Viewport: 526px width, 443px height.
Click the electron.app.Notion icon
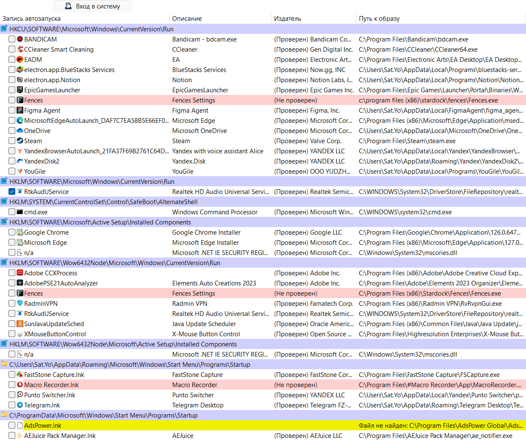[20, 80]
